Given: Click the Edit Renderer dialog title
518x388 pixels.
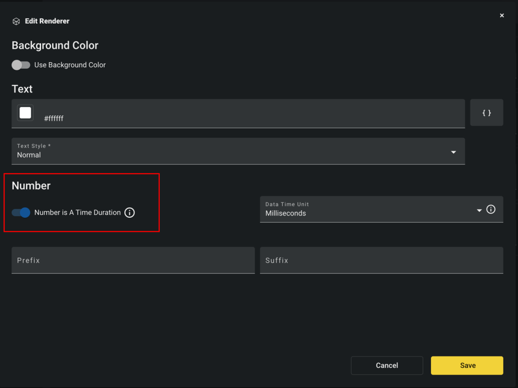Looking at the screenshot, I should 47,21.
